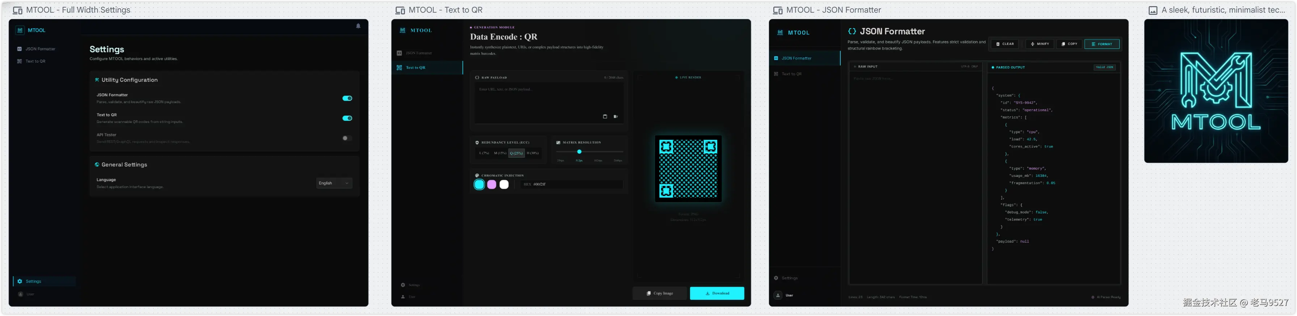Click the clear icon in Raw Payload box
1297x316 pixels.
tap(616, 116)
